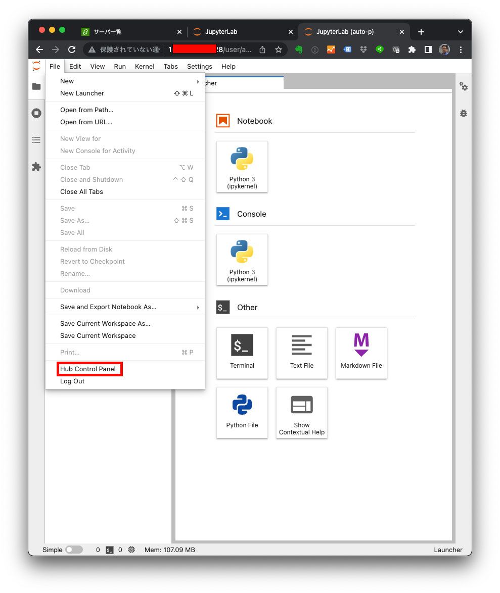The width and height of the screenshot is (500, 593).
Task: Expand the New submenu
Action: click(x=125, y=81)
